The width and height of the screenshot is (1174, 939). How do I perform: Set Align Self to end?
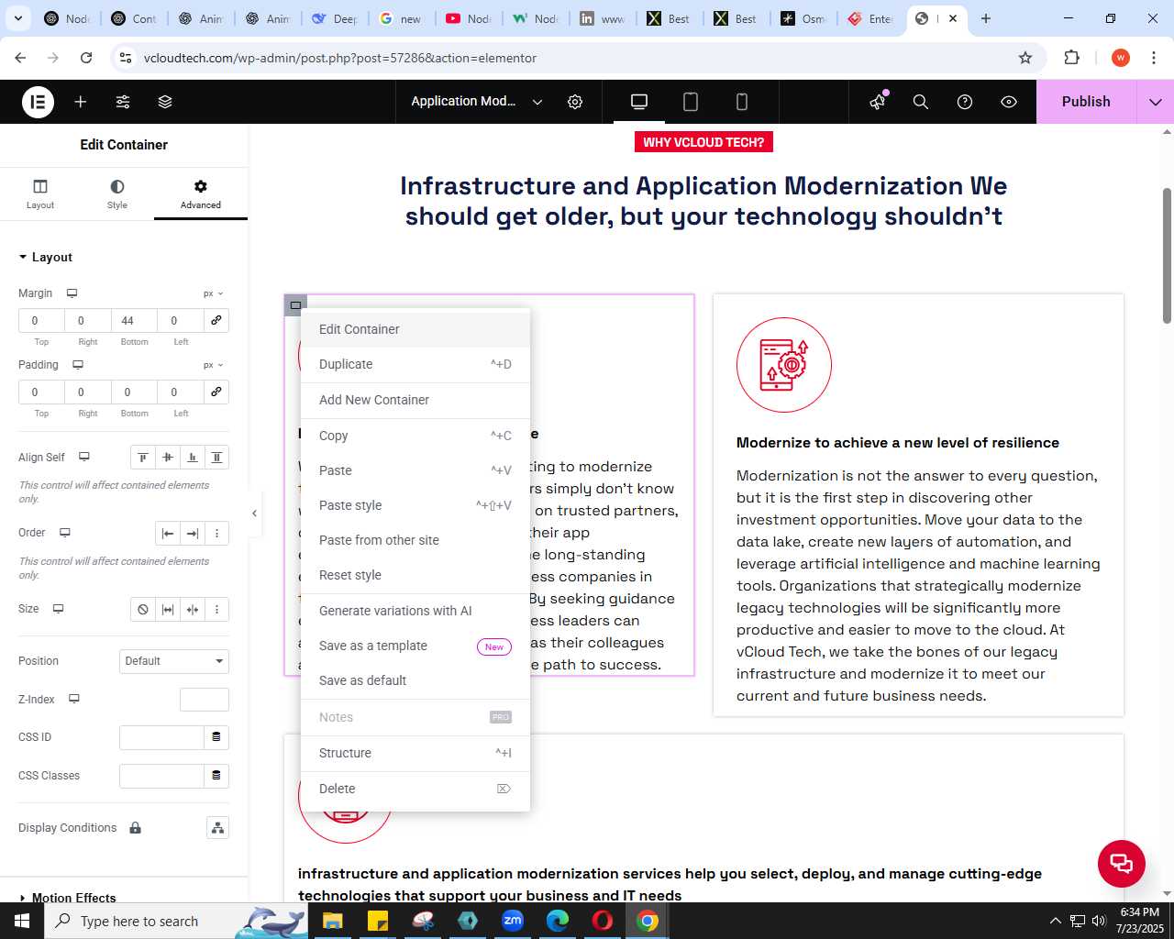coord(193,458)
